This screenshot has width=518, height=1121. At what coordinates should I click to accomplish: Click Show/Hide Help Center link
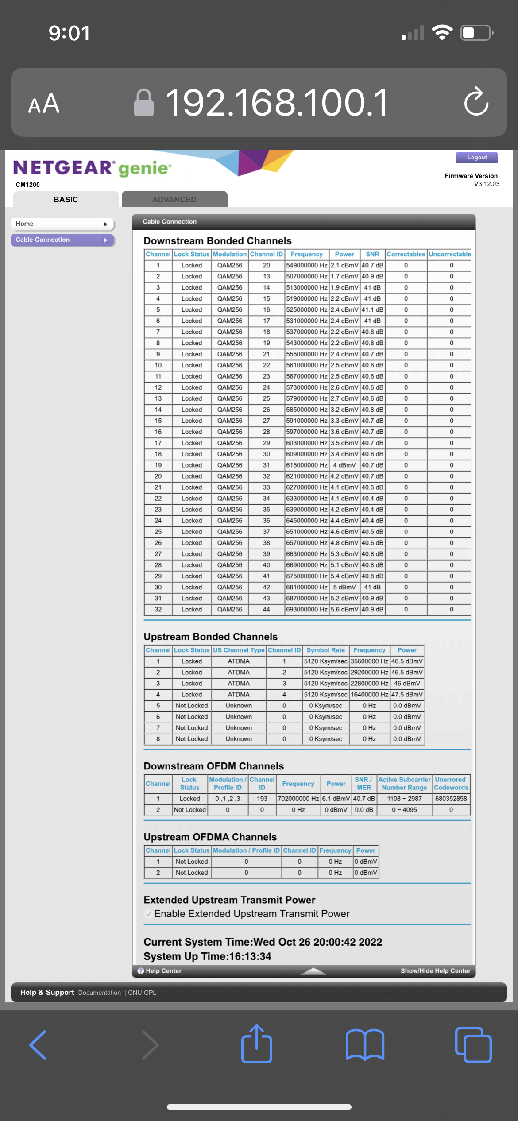pyautogui.click(x=436, y=971)
